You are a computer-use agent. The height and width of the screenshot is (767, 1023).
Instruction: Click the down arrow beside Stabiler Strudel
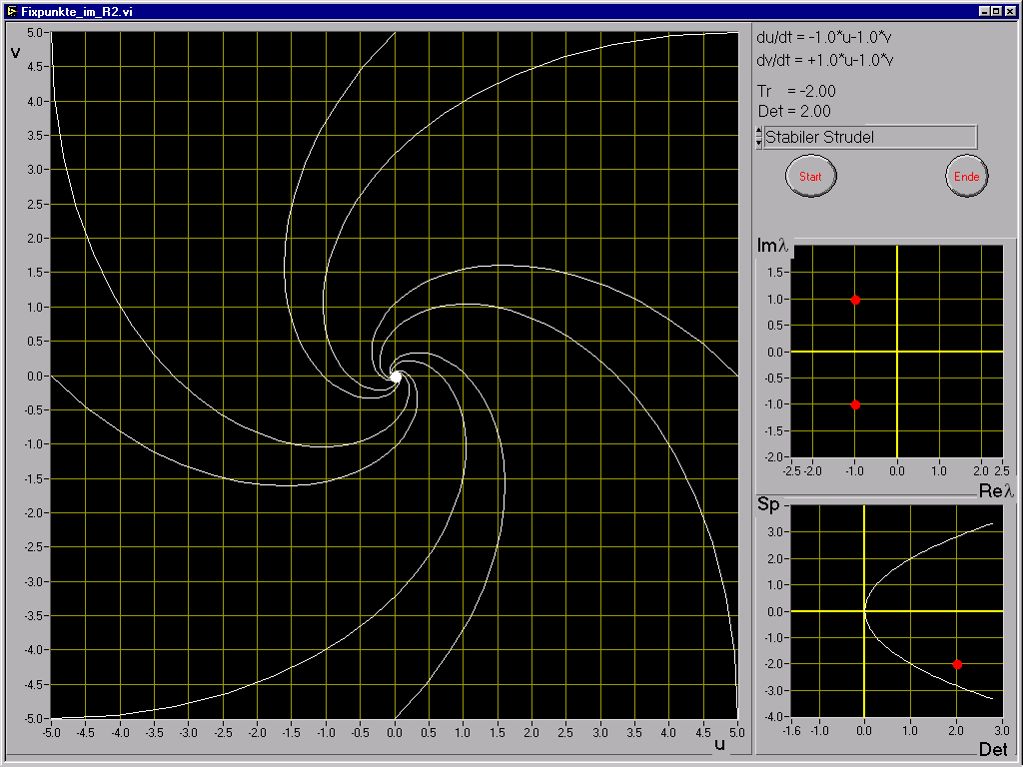pos(758,143)
